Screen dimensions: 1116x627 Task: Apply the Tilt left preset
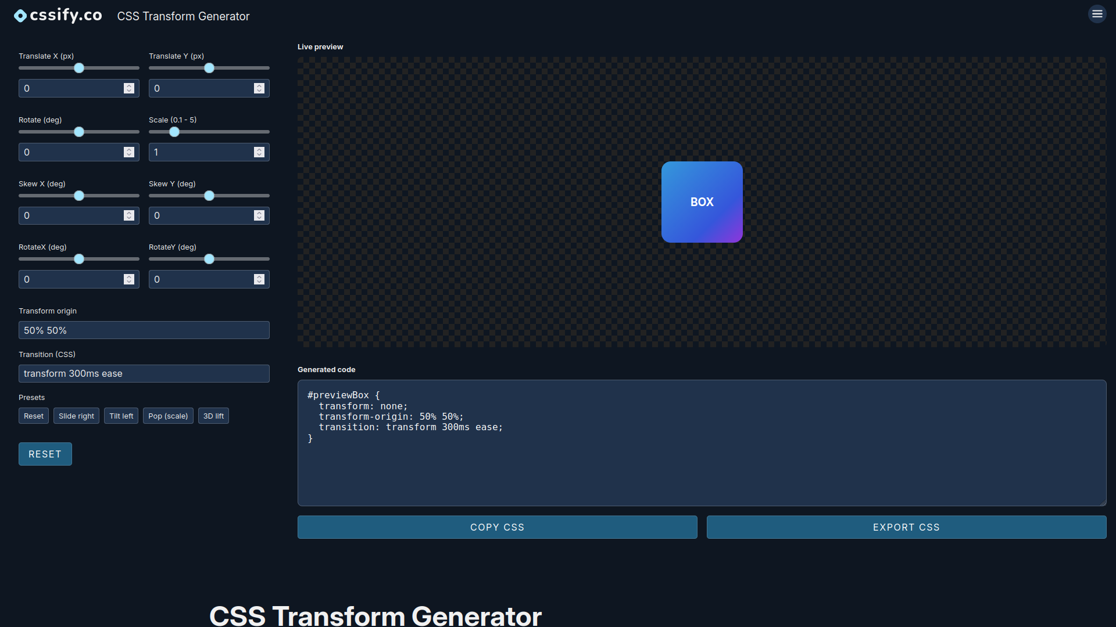(121, 416)
